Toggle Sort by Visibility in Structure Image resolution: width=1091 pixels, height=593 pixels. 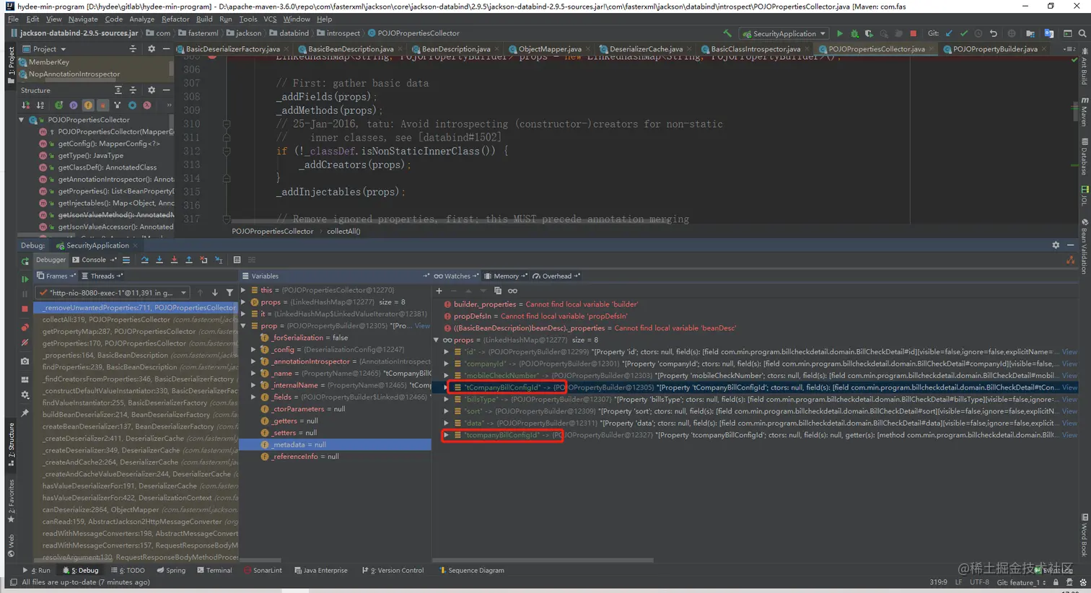pyautogui.click(x=26, y=105)
